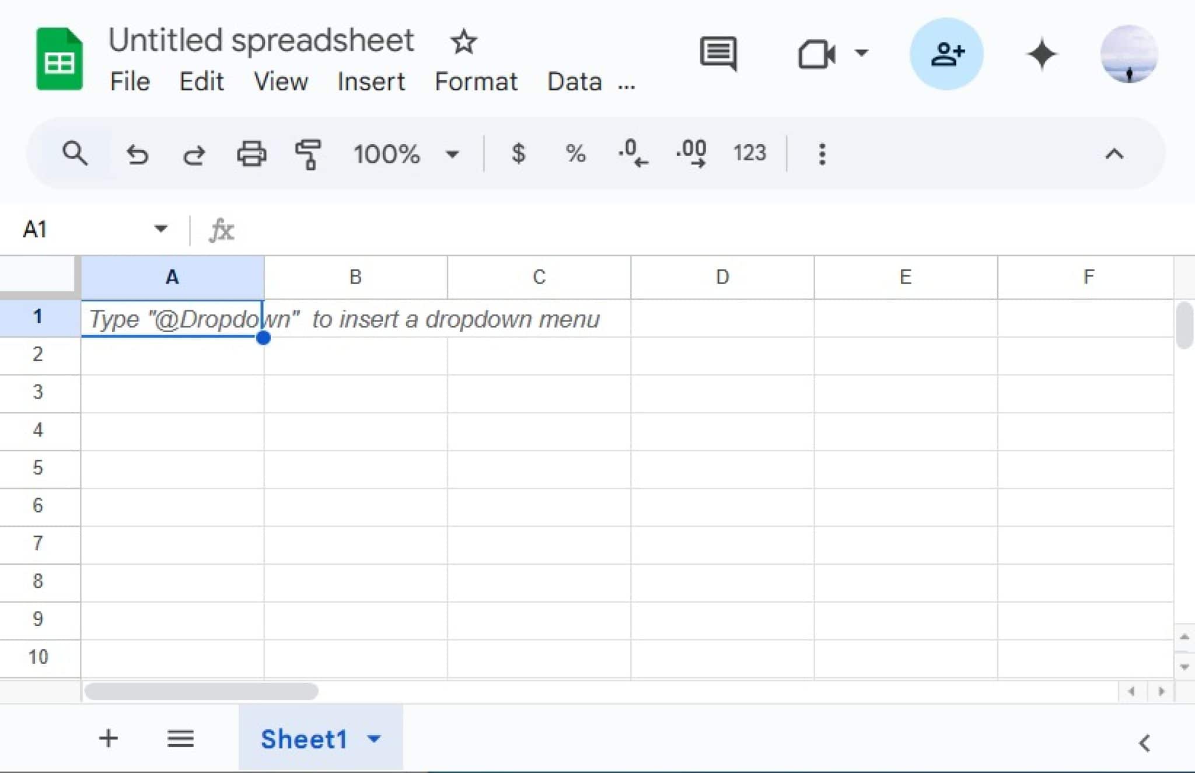Image resolution: width=1195 pixels, height=773 pixels.
Task: Format selection as currency
Action: (x=518, y=154)
